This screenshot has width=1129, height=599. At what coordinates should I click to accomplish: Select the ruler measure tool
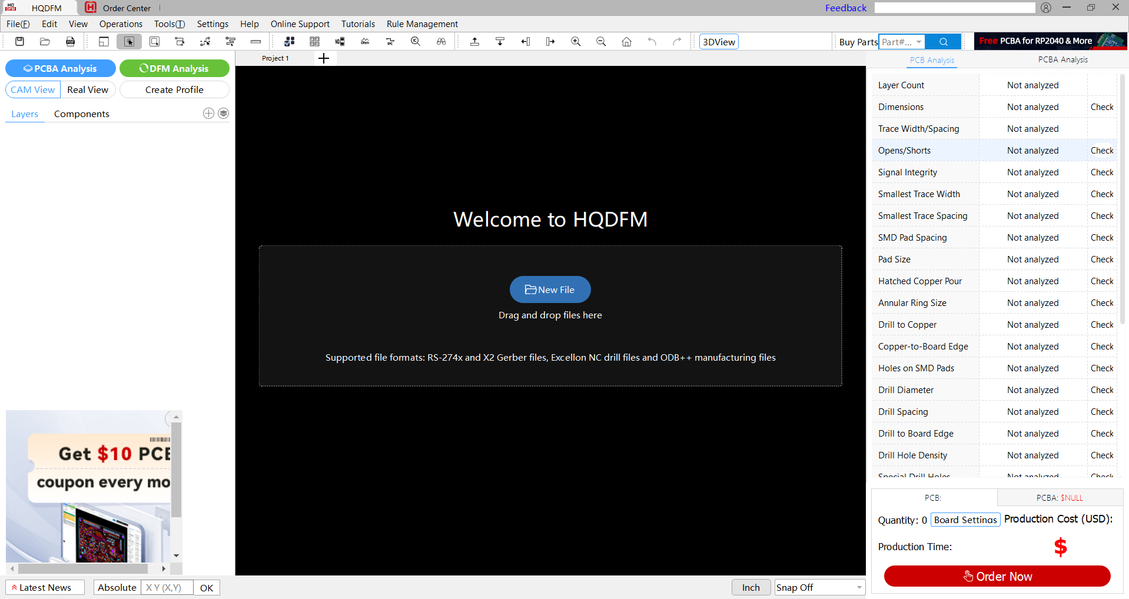click(x=255, y=41)
